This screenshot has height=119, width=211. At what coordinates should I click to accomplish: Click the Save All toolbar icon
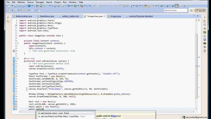[19, 6]
